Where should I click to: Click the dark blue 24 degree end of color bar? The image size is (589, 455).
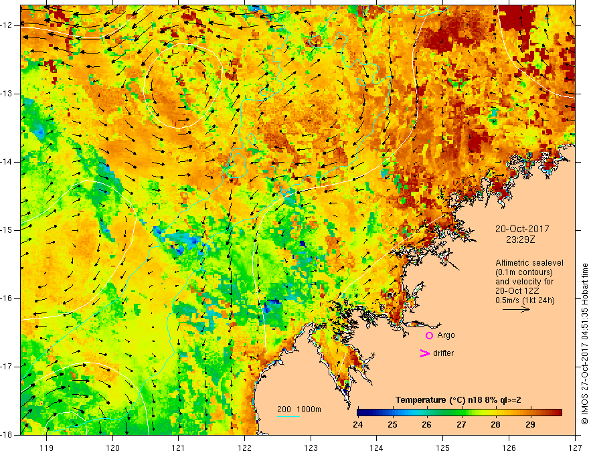coord(361,413)
